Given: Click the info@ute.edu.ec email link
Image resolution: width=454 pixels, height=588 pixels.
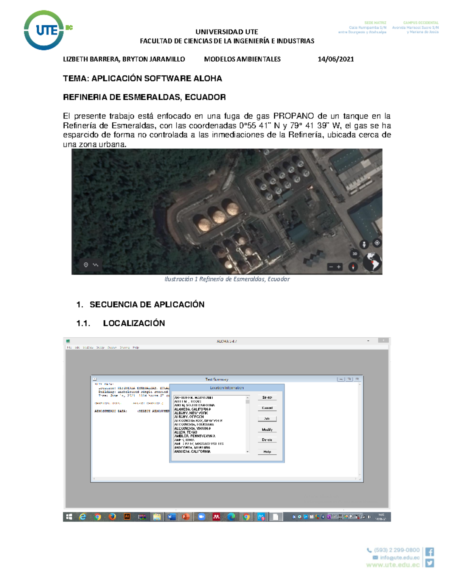Looking at the screenshot, I should pyautogui.click(x=400, y=557).
